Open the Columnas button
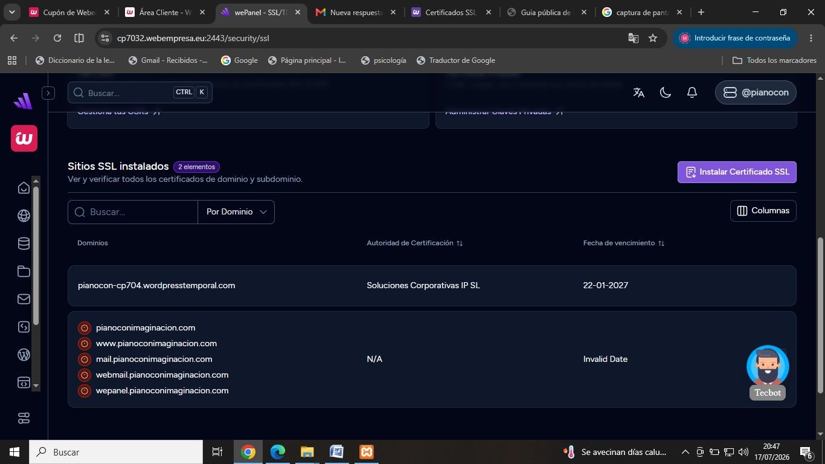The image size is (825, 464). coord(763,211)
